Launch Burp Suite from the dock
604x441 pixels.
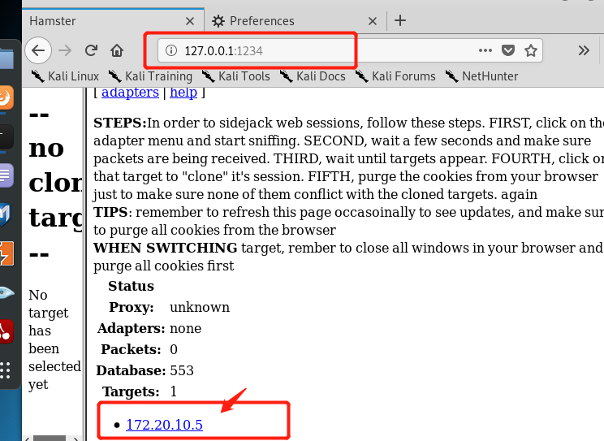(6, 253)
